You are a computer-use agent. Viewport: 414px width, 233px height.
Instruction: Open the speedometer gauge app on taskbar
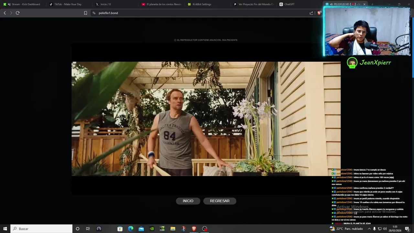pyautogui.click(x=99, y=229)
